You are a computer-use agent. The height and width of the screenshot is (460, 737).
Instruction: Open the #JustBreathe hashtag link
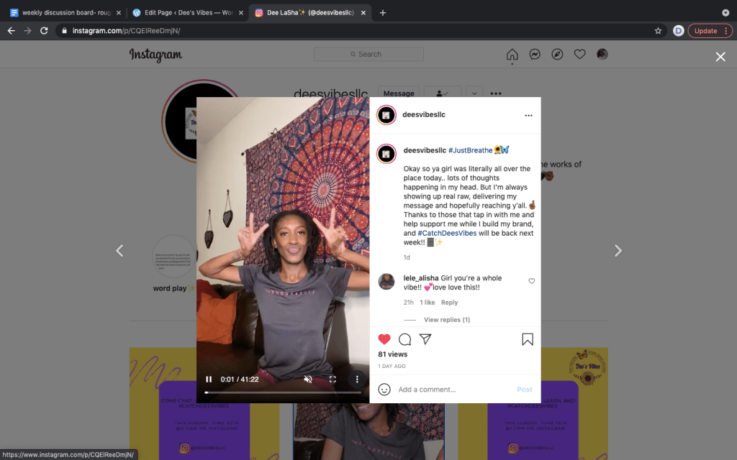(x=470, y=150)
